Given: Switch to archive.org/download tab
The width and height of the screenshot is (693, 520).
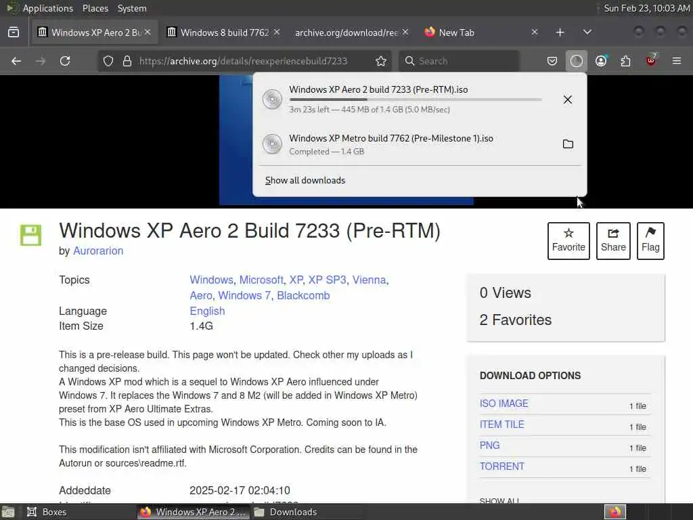Looking at the screenshot, I should pyautogui.click(x=351, y=32).
